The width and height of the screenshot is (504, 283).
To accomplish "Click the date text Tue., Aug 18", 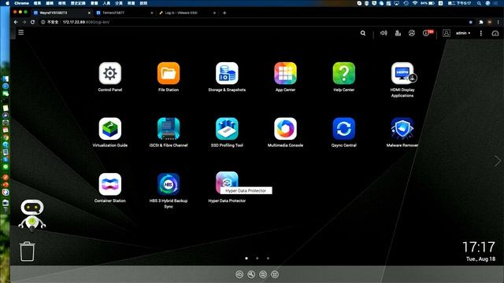I will coord(481,259).
